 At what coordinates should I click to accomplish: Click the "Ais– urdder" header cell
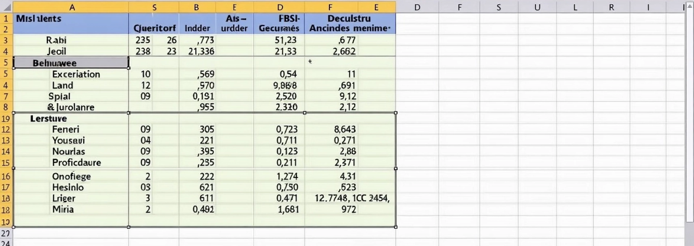234,24
